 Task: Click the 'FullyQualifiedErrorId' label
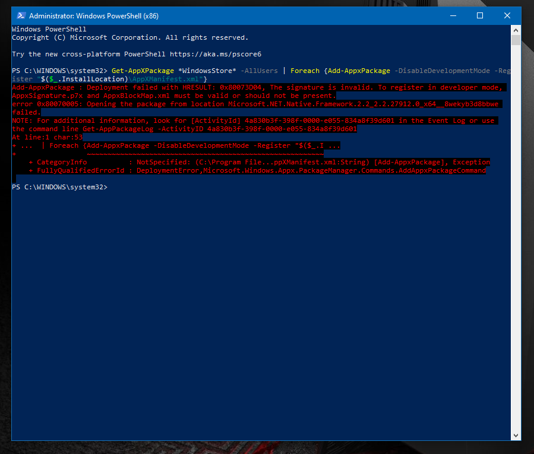(81, 170)
